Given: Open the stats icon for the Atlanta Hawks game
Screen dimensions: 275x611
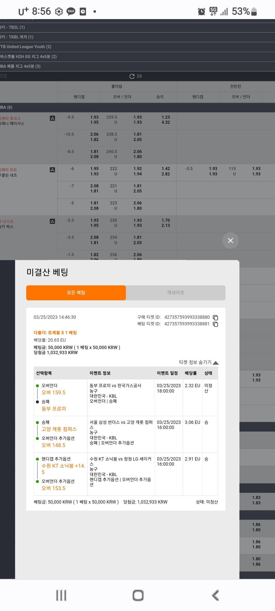Looking at the screenshot, I should [x=52, y=118].
